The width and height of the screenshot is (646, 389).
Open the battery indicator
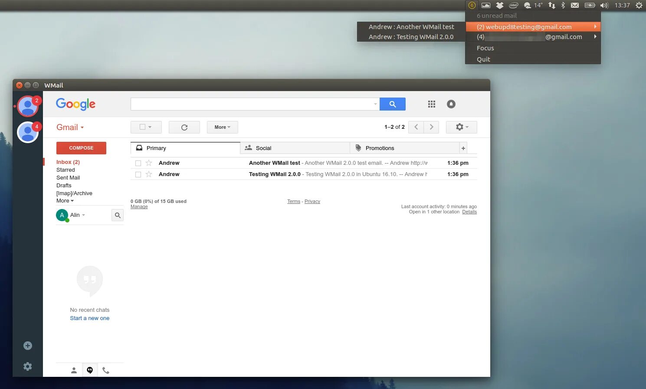coord(590,5)
